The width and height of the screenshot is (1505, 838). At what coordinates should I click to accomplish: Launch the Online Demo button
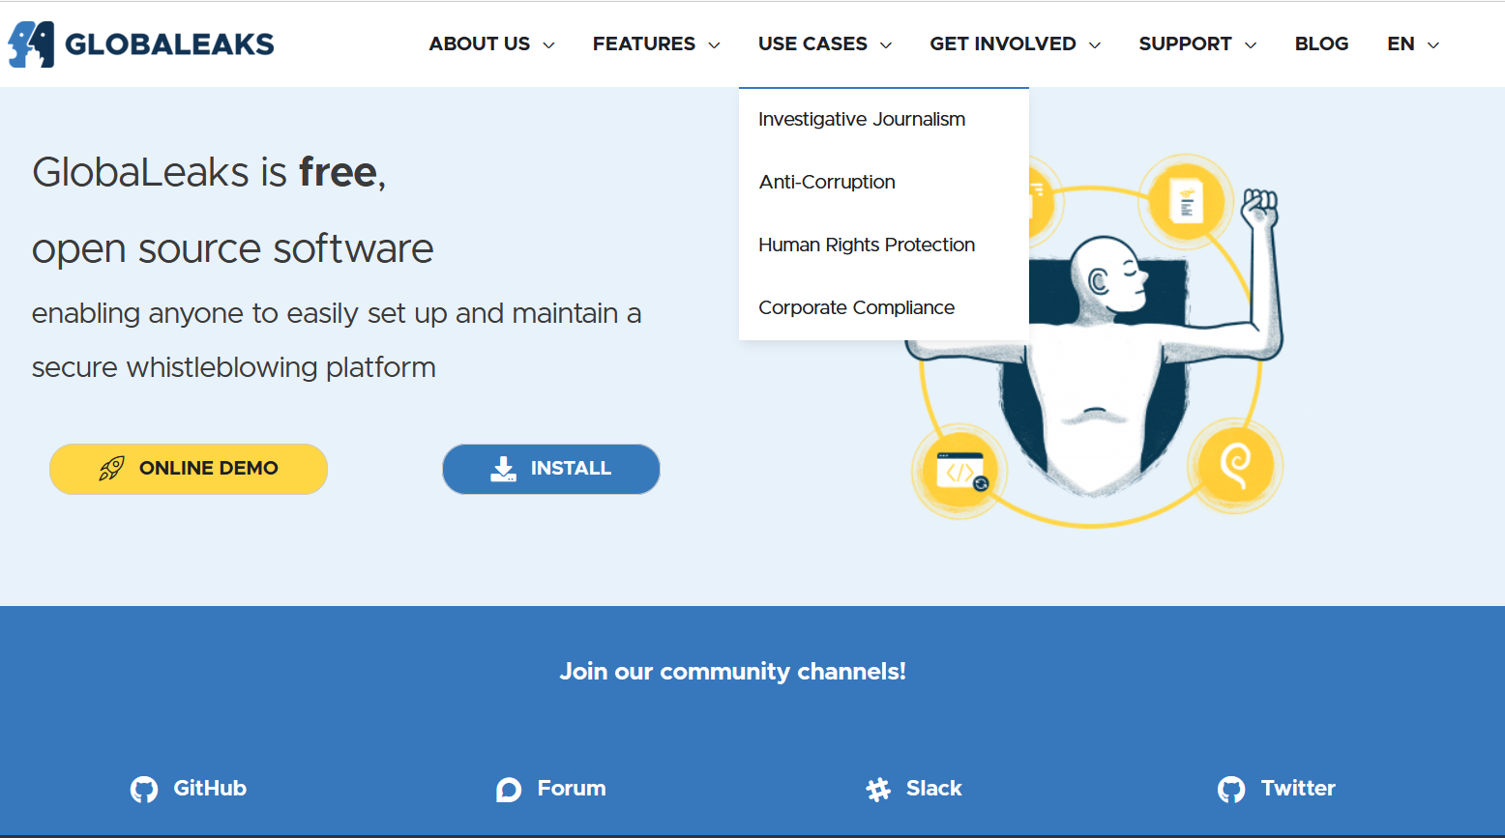pos(189,469)
